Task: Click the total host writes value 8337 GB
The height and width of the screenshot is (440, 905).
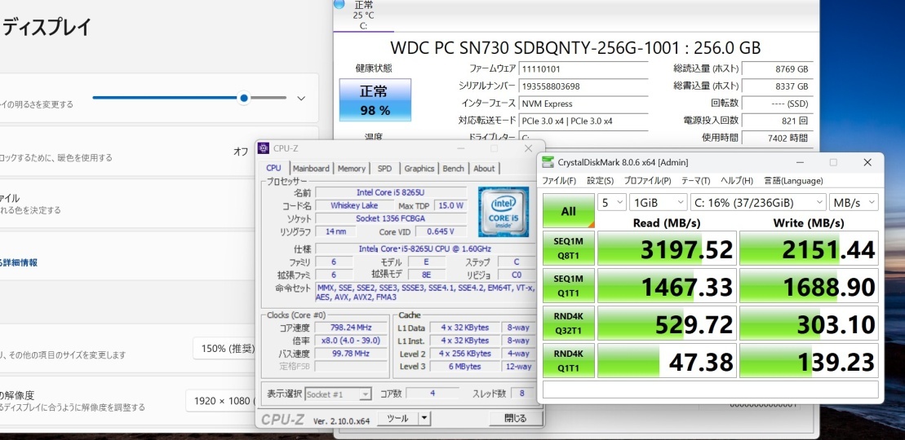Action: point(778,86)
